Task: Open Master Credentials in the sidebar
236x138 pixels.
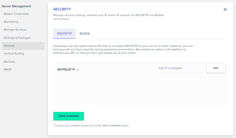Action: coord(16,14)
